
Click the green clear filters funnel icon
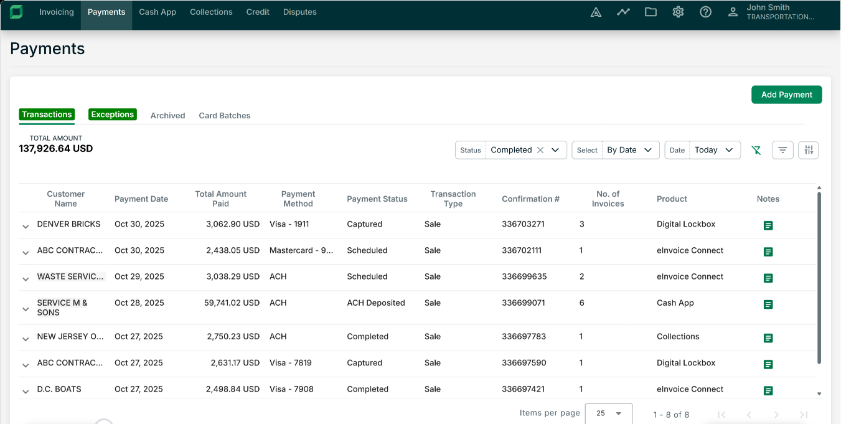click(756, 150)
